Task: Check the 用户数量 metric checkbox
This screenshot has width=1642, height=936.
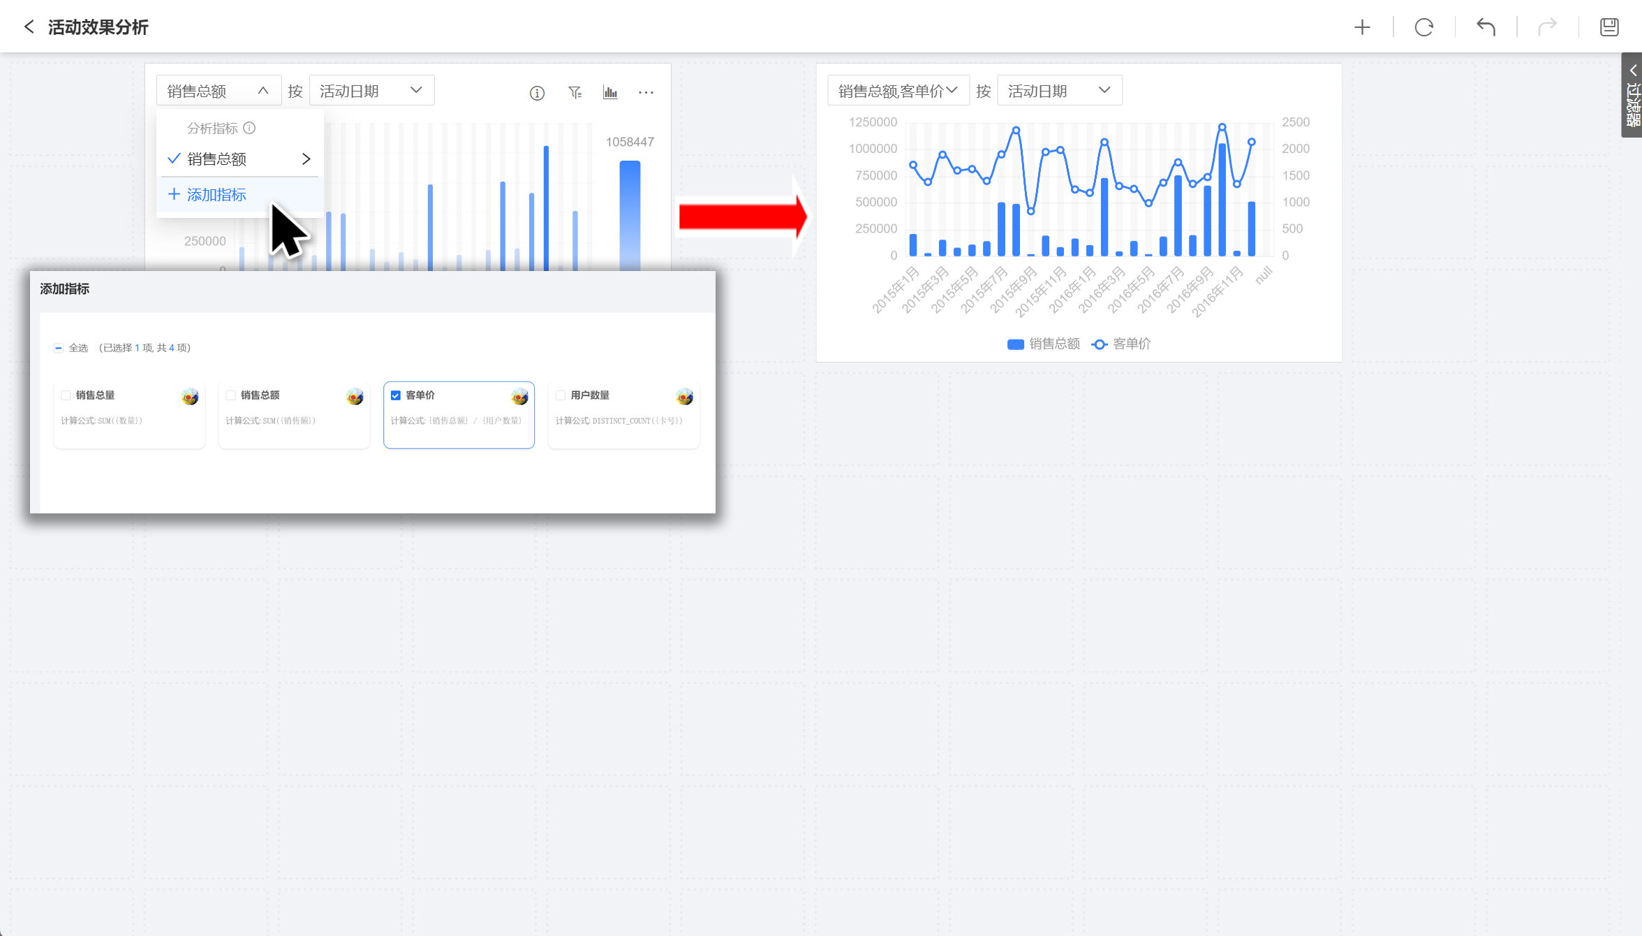Action: coord(561,395)
